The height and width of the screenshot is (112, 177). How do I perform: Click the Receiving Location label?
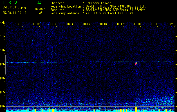pyautogui.click(x=66, y=6)
